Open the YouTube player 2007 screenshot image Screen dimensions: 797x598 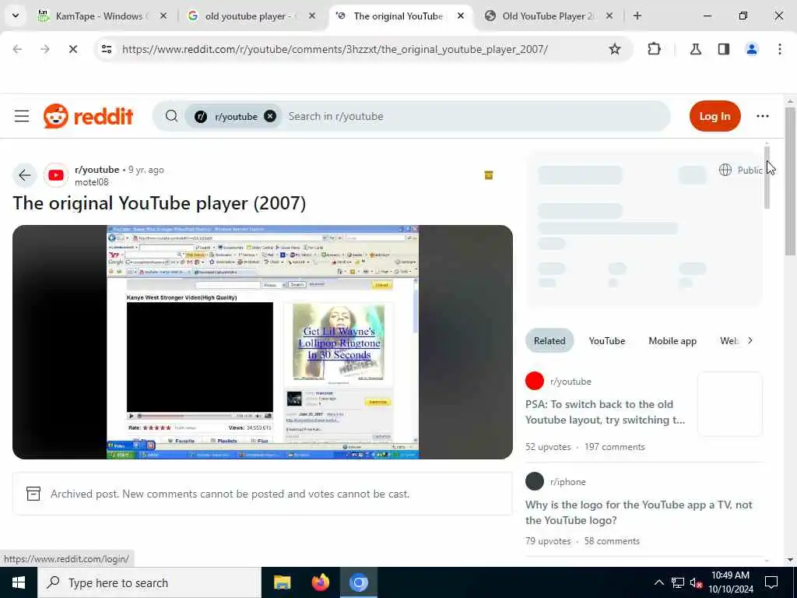coord(262,343)
